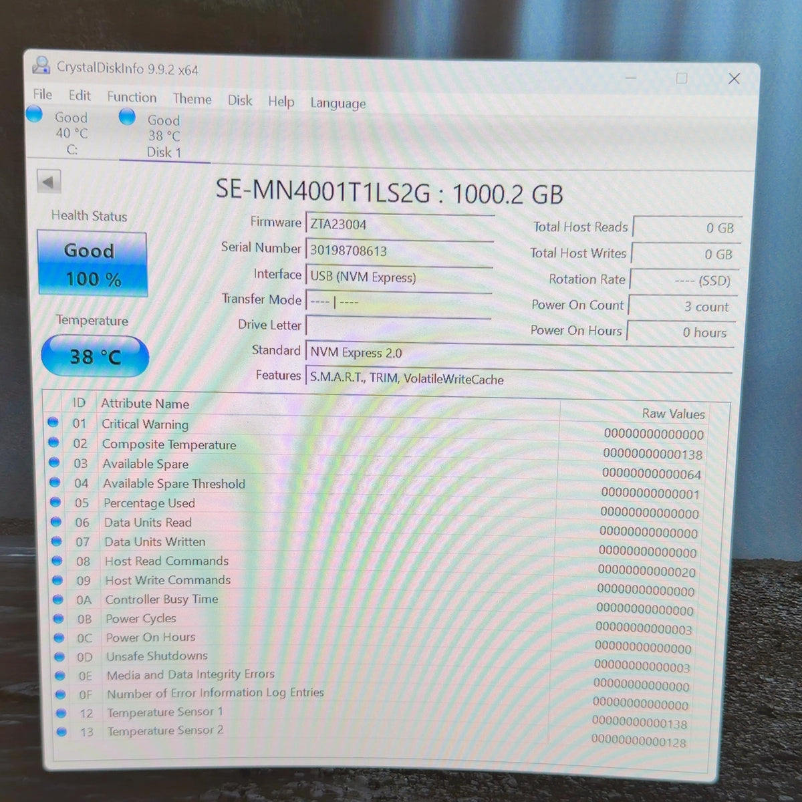Click the blue status dot beside Percentage Used
The height and width of the screenshot is (802, 802).
coord(55,502)
